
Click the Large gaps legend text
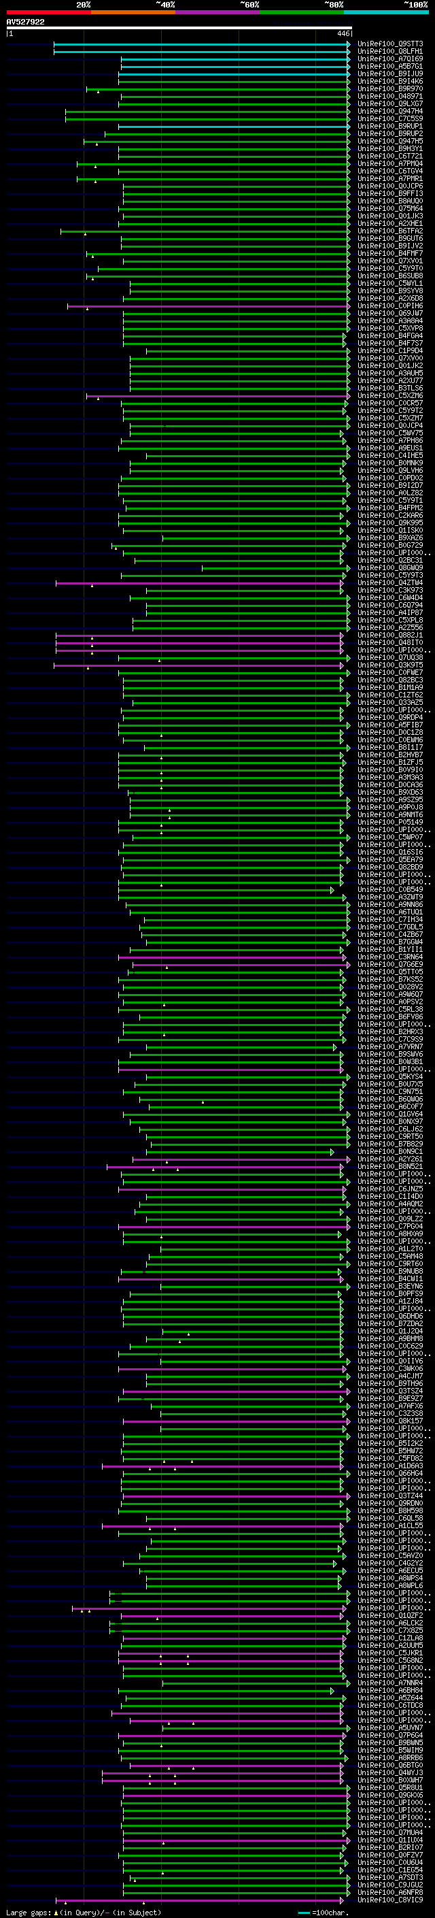pyautogui.click(x=29, y=1912)
